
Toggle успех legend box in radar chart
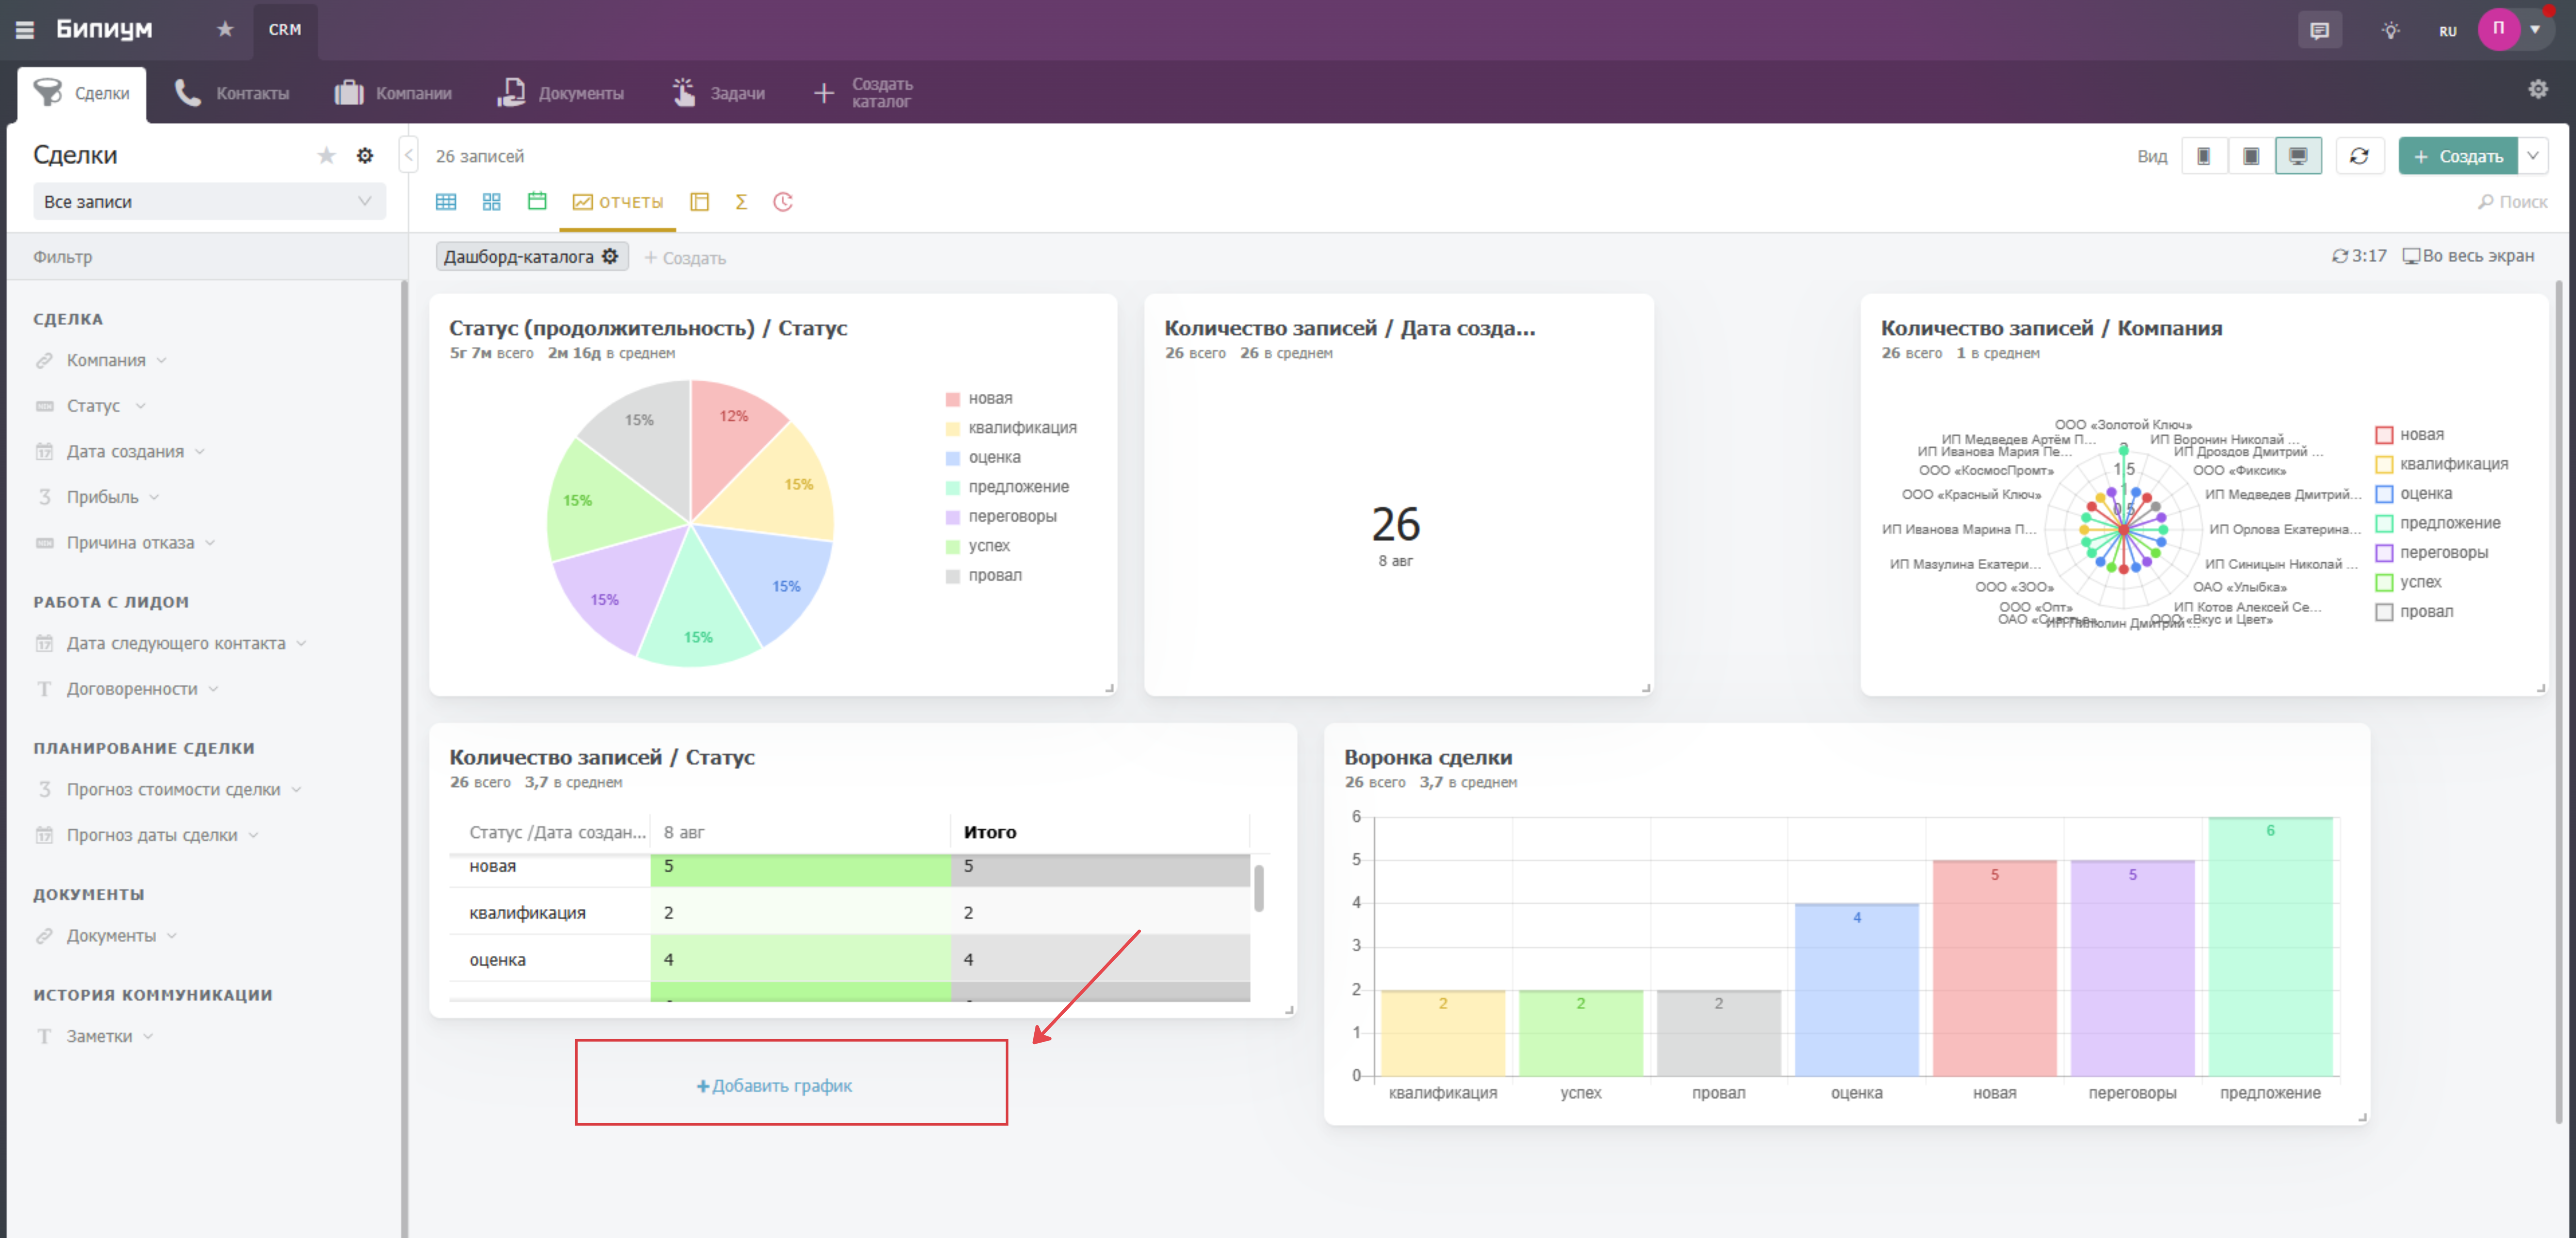(2384, 583)
